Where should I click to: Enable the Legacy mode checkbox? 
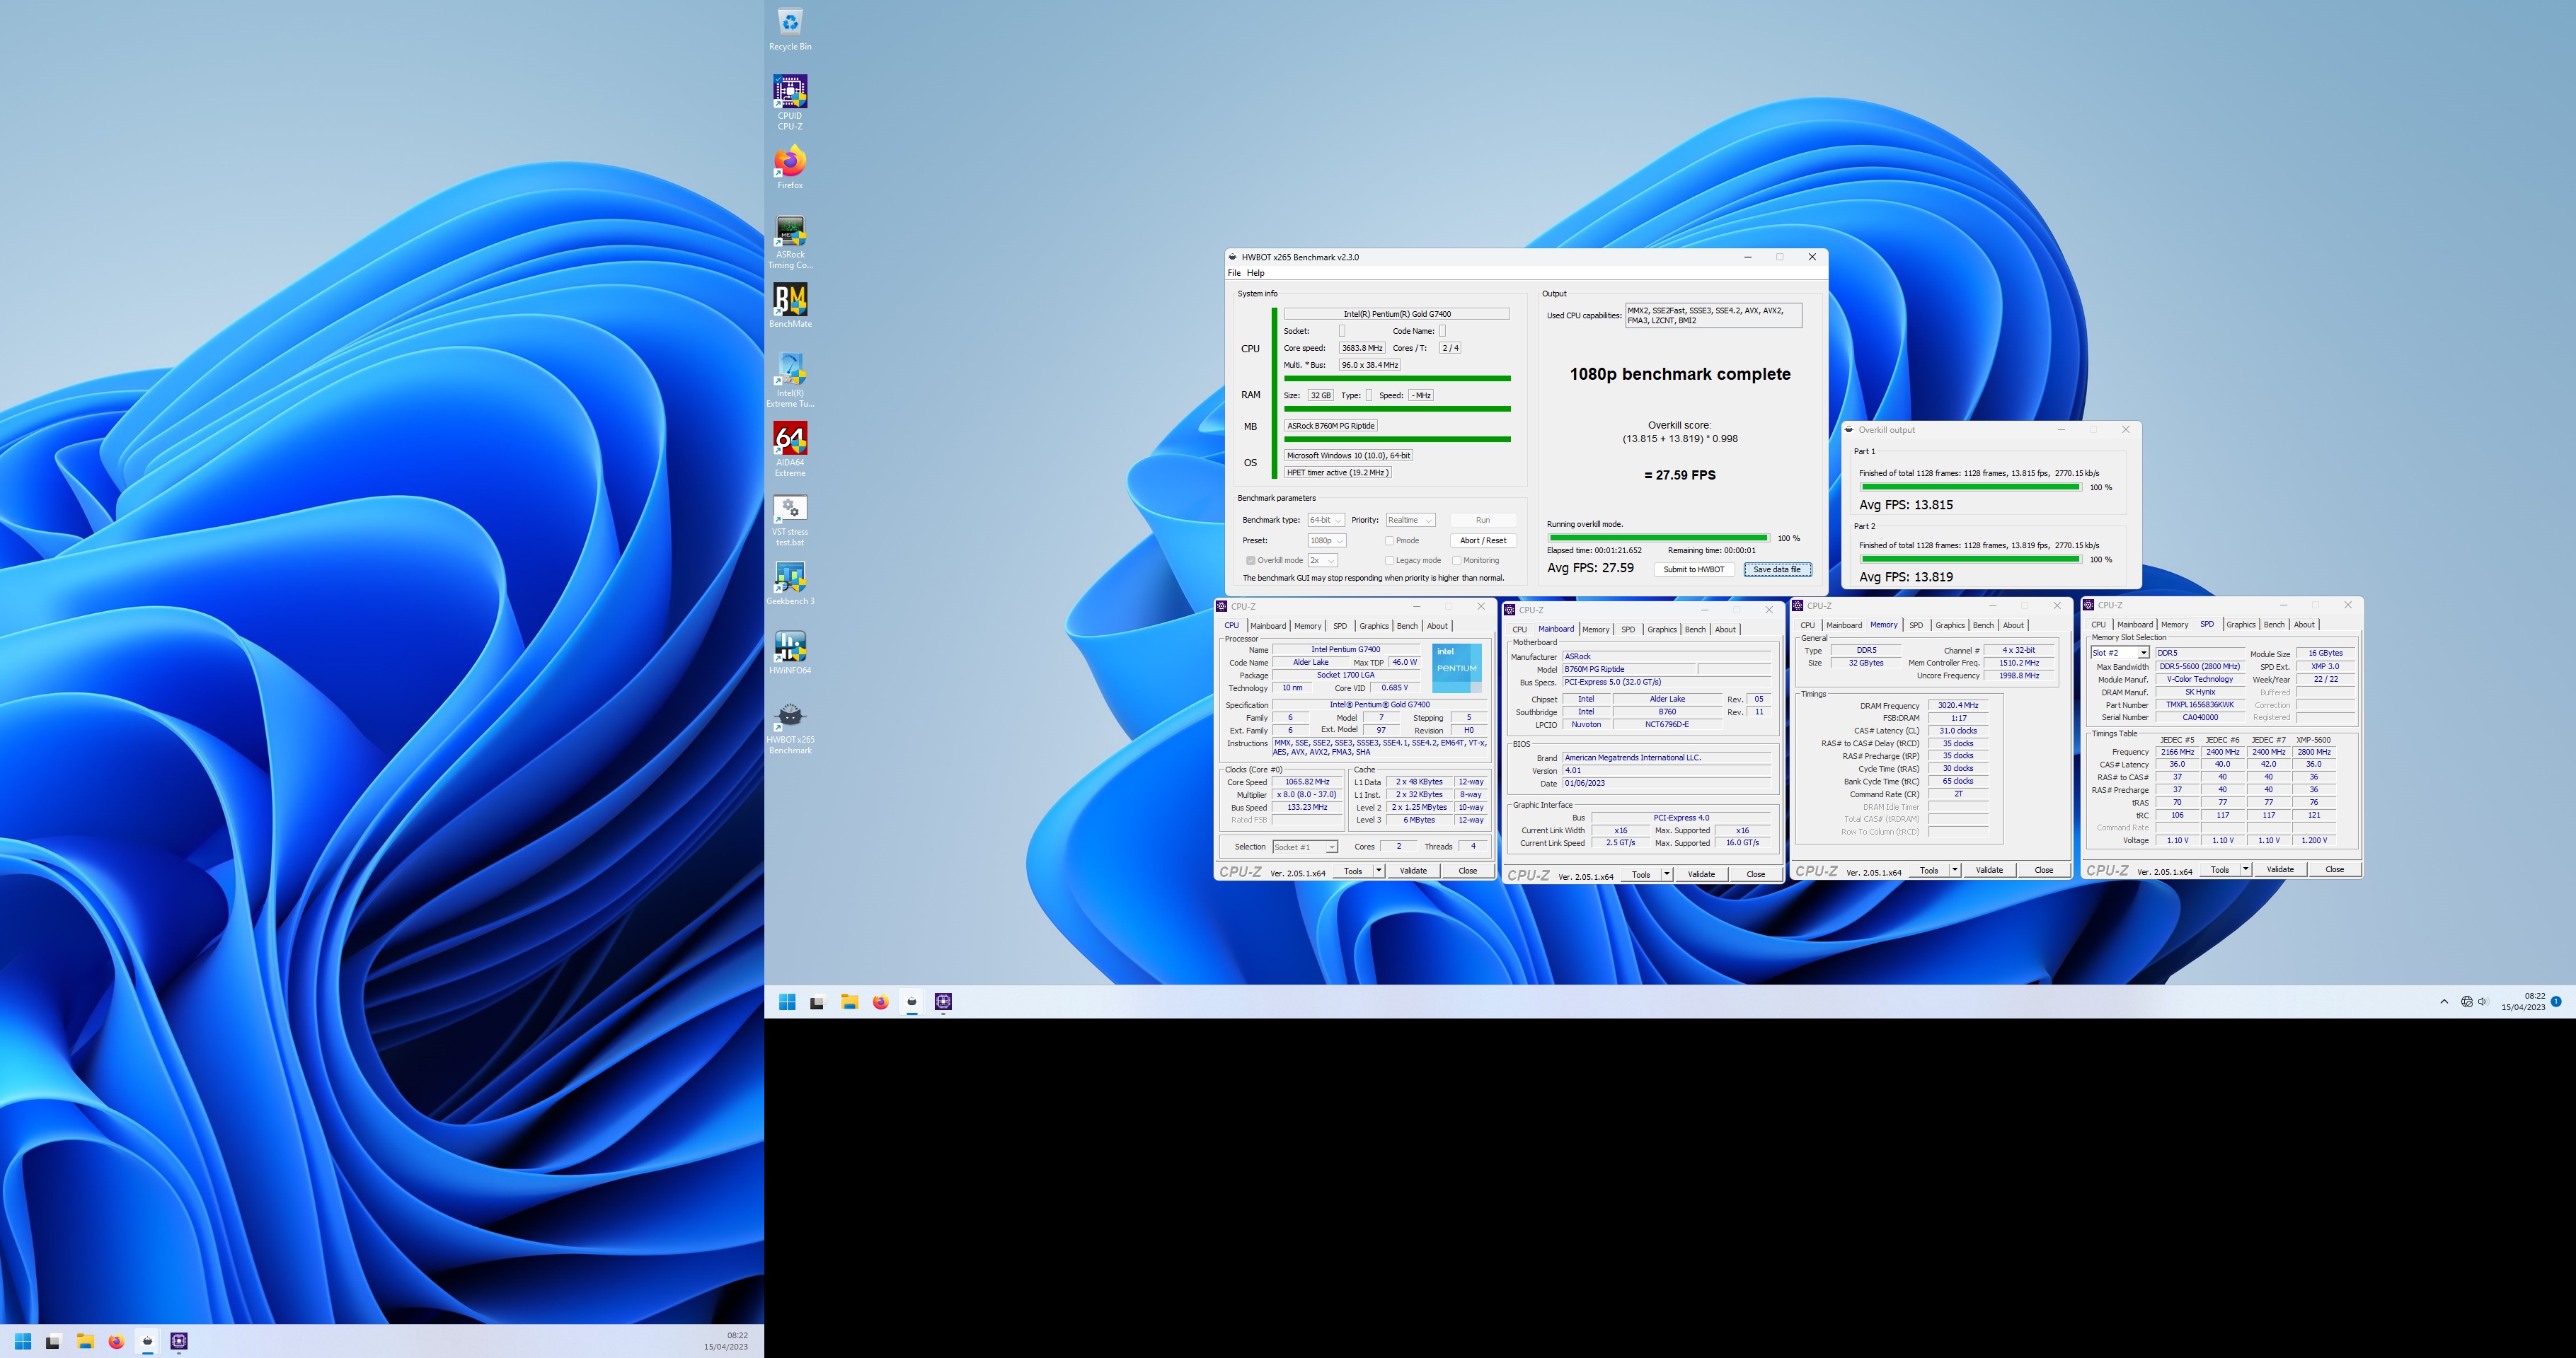tap(1389, 561)
